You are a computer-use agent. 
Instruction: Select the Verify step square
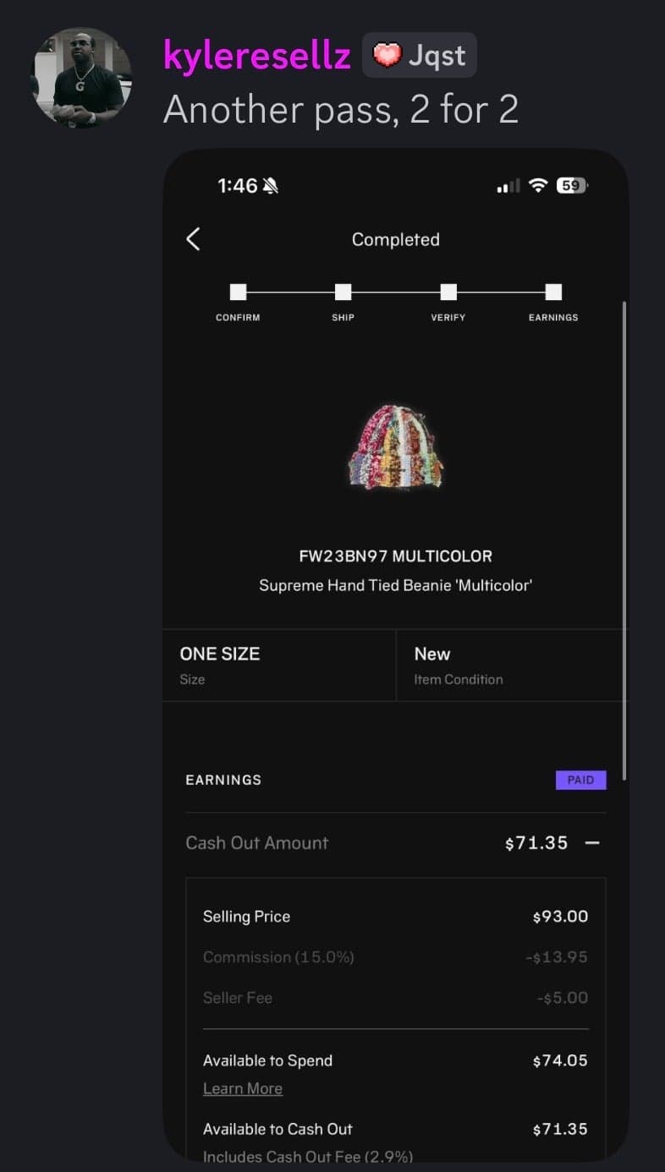[448, 292]
